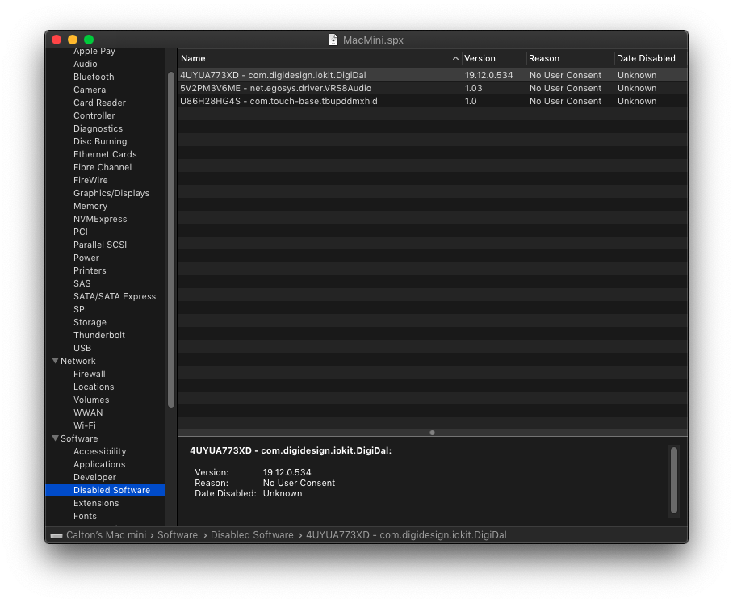Click the sidebar vertical scrollbar

pos(171,242)
